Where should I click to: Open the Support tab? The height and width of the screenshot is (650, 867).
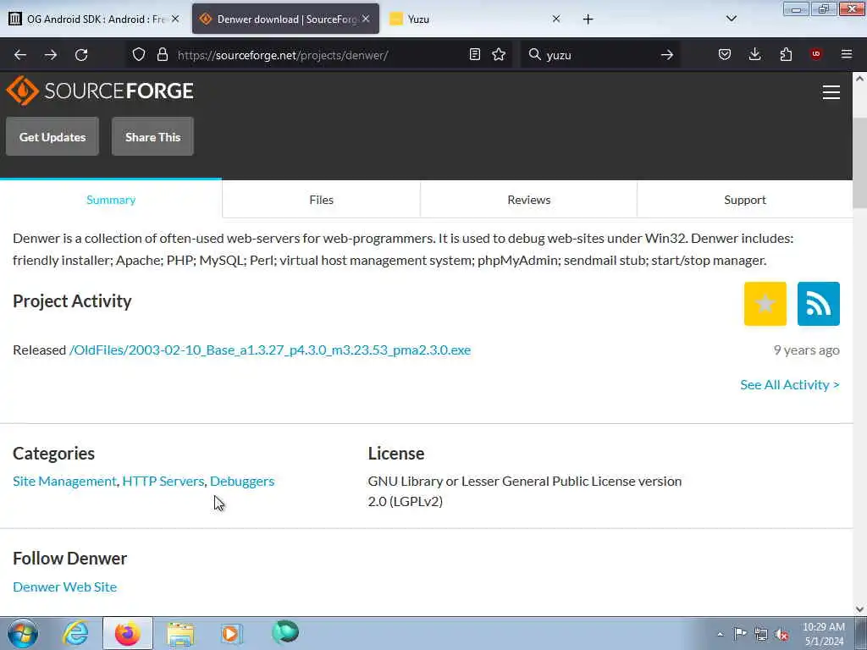745,200
